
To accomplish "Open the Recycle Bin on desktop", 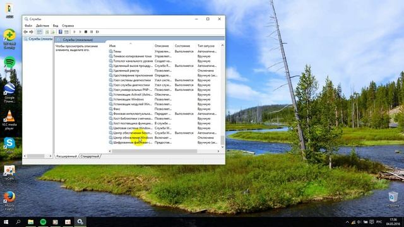I will coord(393,199).
